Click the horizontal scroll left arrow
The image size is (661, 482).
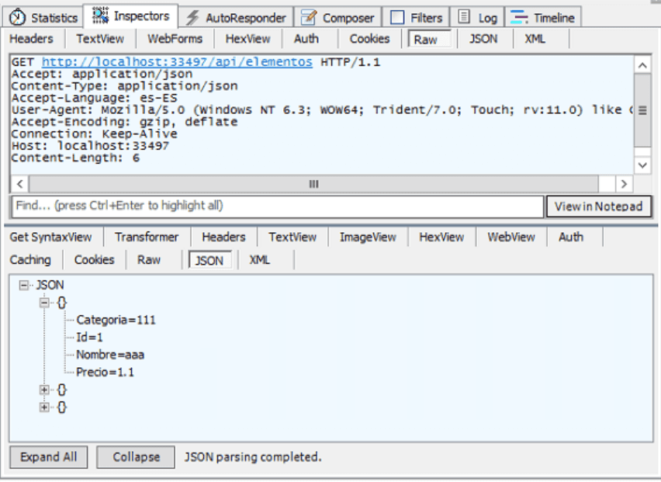coord(19,184)
